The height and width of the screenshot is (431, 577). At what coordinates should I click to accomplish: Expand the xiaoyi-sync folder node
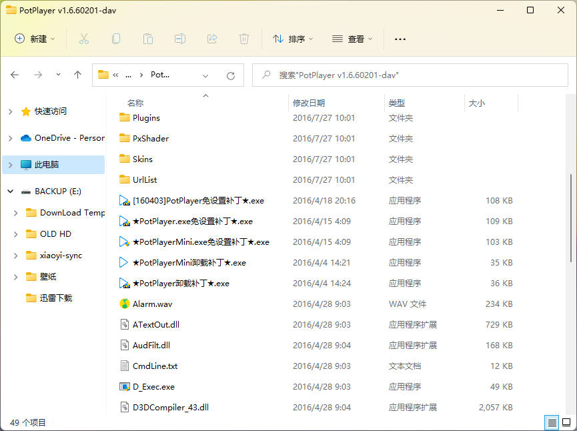[16, 256]
